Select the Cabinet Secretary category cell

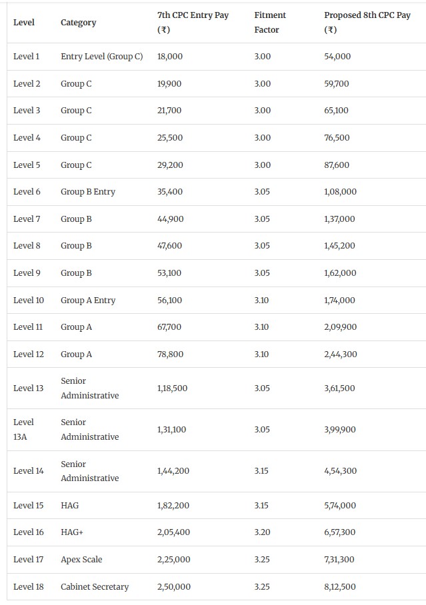click(x=95, y=587)
